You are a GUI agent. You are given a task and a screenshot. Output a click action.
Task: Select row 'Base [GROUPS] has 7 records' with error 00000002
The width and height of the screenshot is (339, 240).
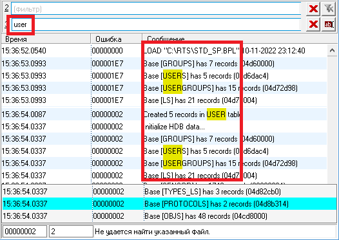pos(164,139)
